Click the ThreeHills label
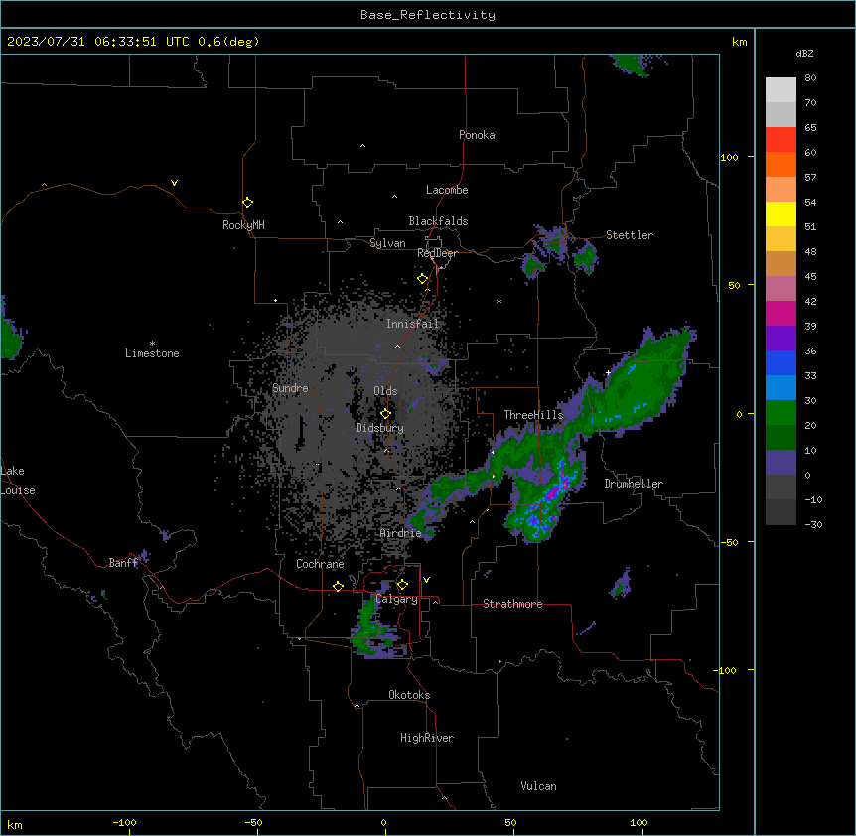Viewport: 856px width, 836px height. 533,415
